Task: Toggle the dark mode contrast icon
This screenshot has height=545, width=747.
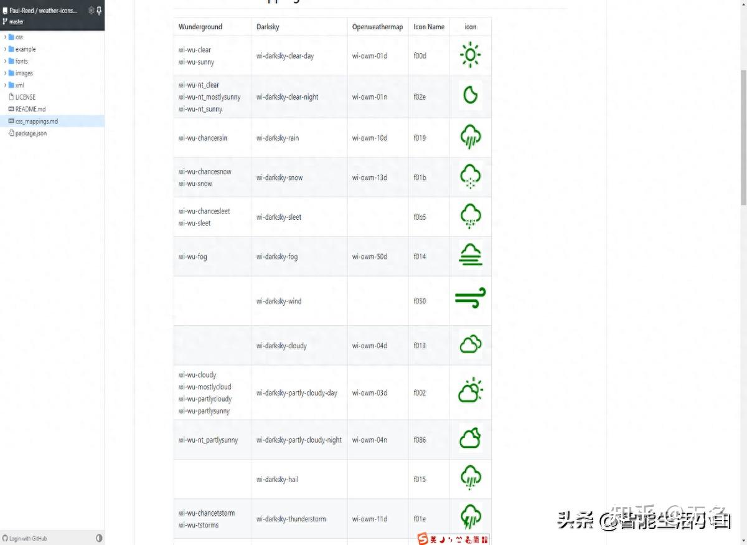Action: 99,538
